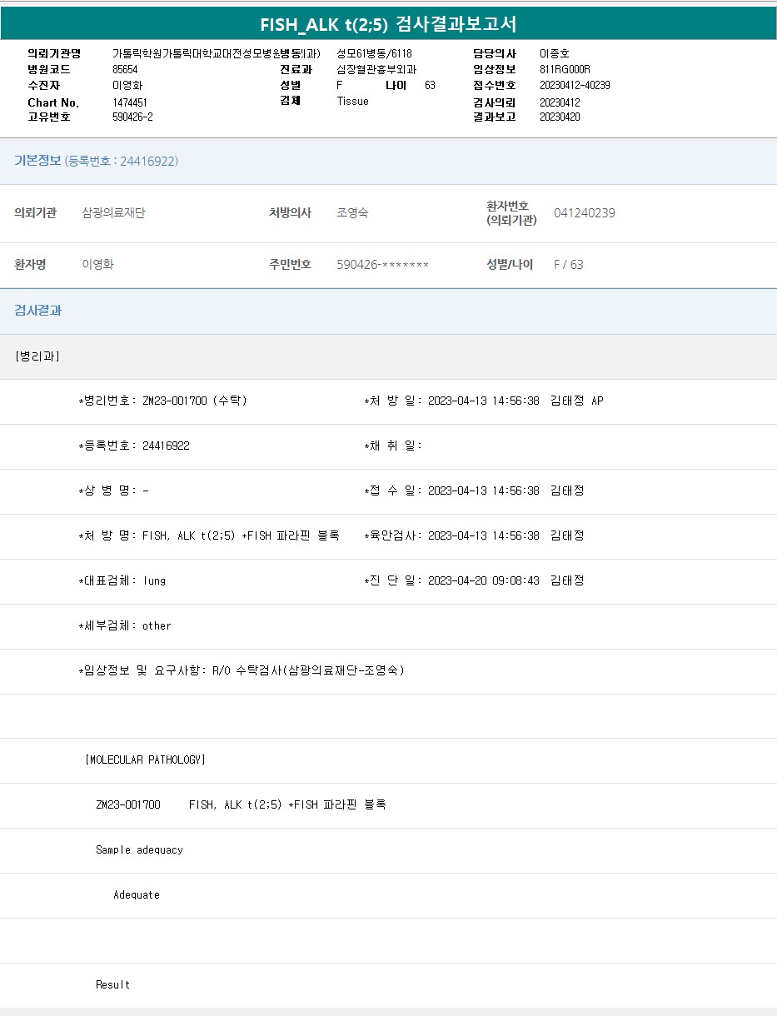Select hospital code value 85654
Image resolution: width=777 pixels, height=1016 pixels.
coord(125,69)
